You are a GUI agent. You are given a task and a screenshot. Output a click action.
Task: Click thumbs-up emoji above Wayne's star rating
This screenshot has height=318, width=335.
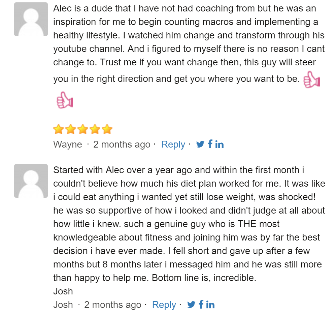pos(65,100)
